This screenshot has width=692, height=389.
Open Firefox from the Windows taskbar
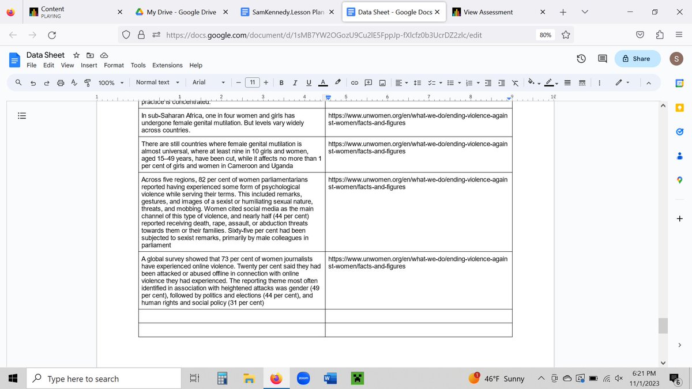coord(276,379)
